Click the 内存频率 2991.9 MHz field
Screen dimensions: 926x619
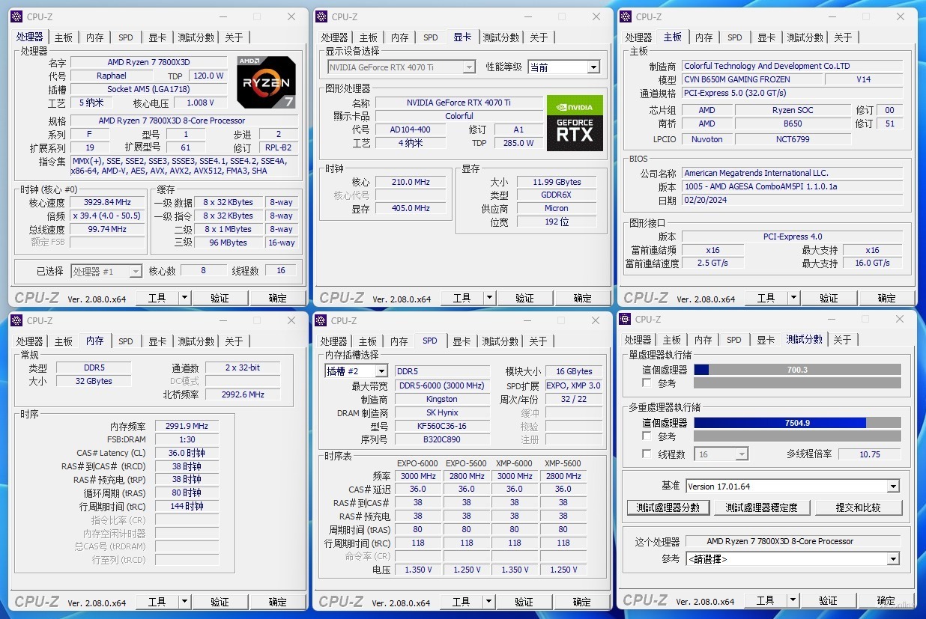[187, 426]
